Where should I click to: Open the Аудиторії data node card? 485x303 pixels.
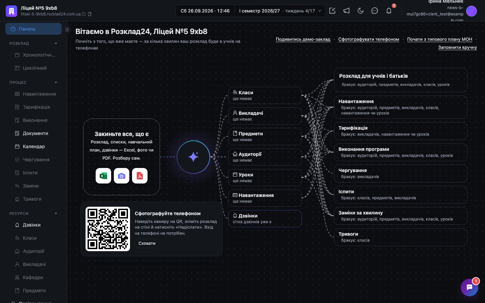(x=265, y=157)
